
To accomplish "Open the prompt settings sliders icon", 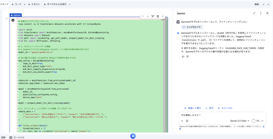I will coord(187,121).
